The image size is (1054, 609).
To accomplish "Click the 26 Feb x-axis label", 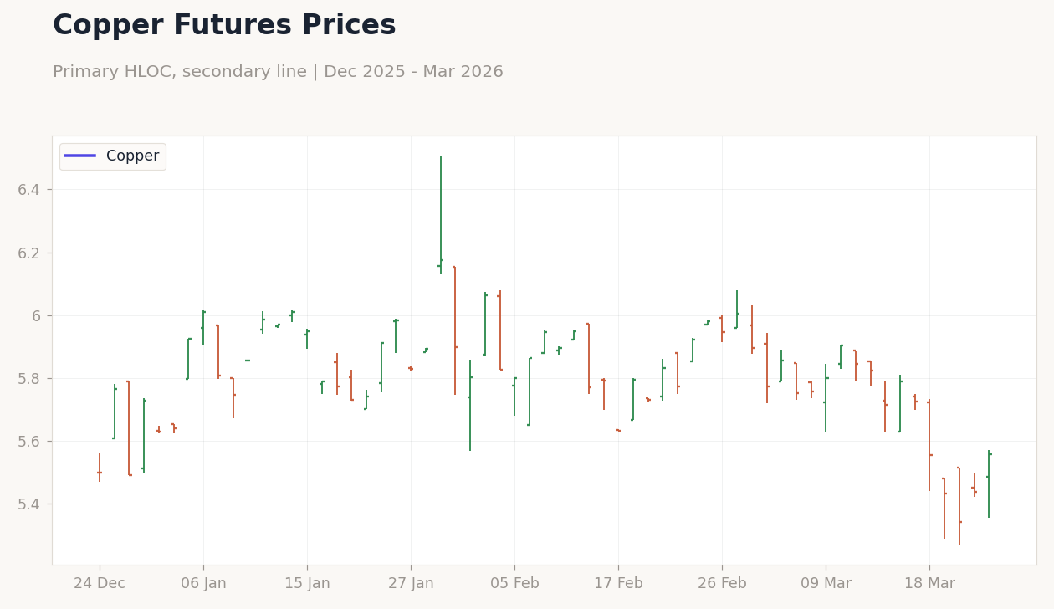I will coord(722,584).
